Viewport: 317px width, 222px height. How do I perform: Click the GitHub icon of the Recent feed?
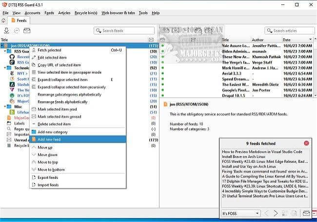tap(12, 57)
